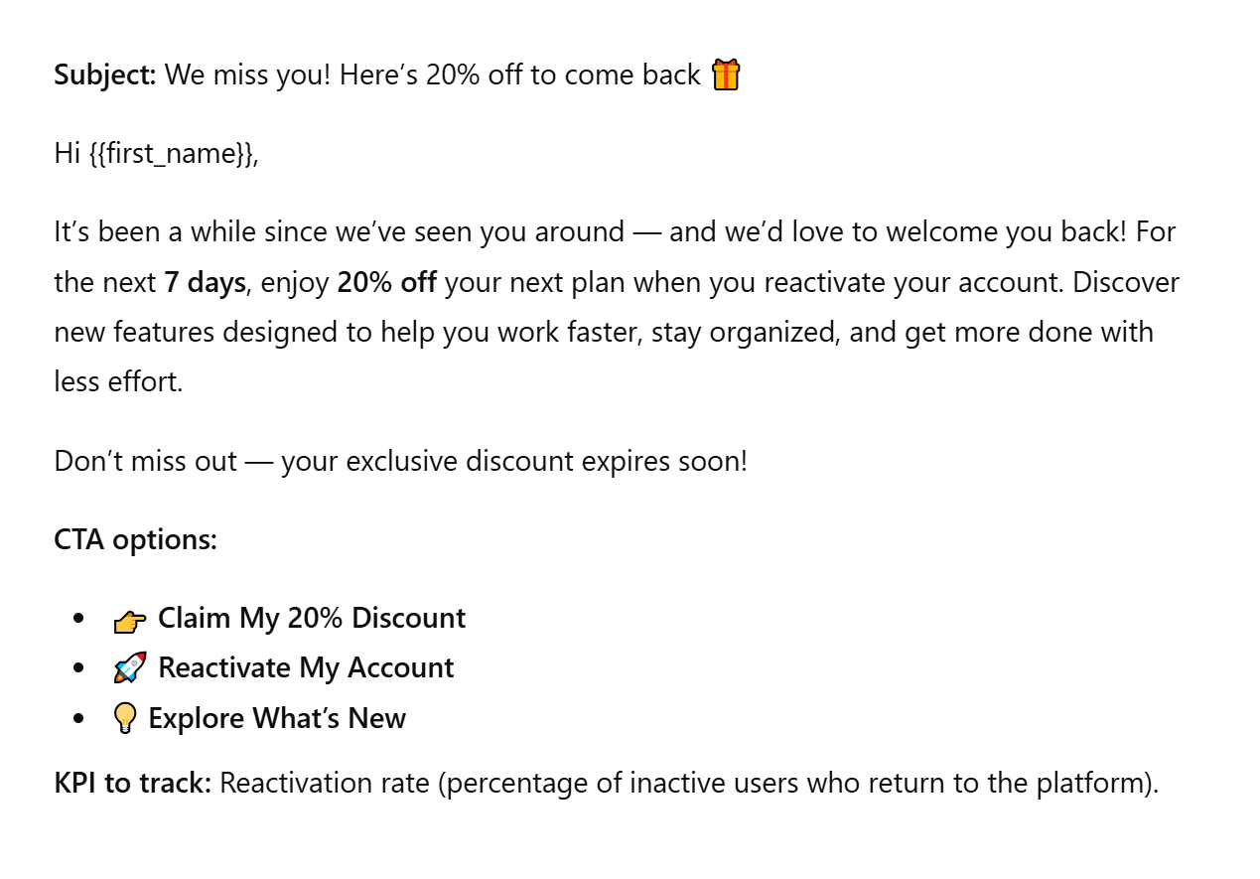Click the pointing hand emoji
The image size is (1260, 879).
tap(129, 620)
